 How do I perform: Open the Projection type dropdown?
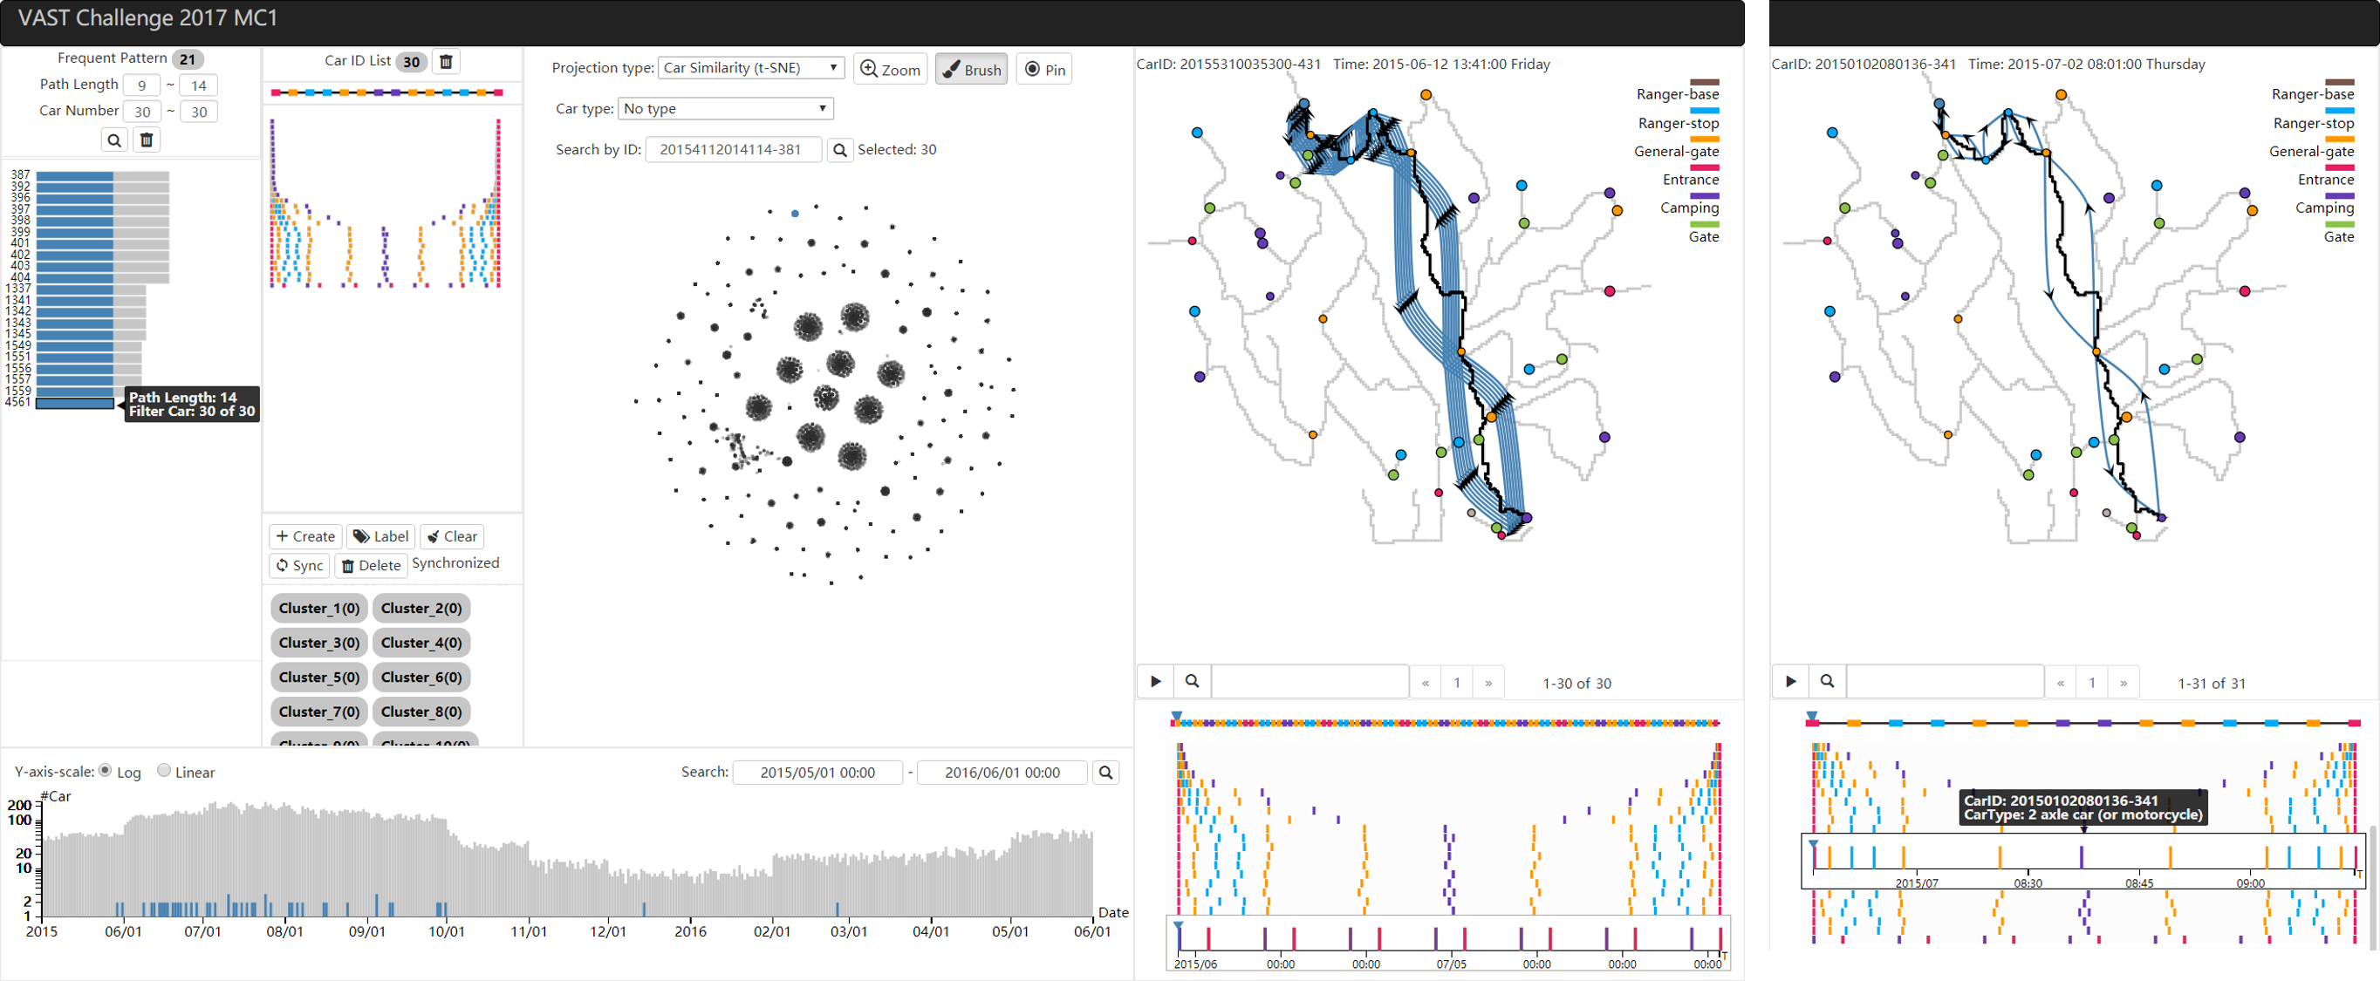coord(751,67)
